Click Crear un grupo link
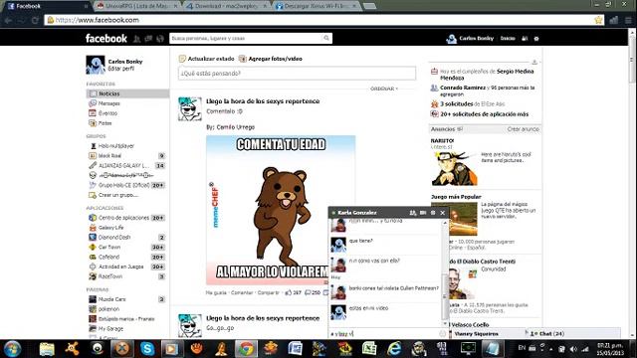 (118, 195)
